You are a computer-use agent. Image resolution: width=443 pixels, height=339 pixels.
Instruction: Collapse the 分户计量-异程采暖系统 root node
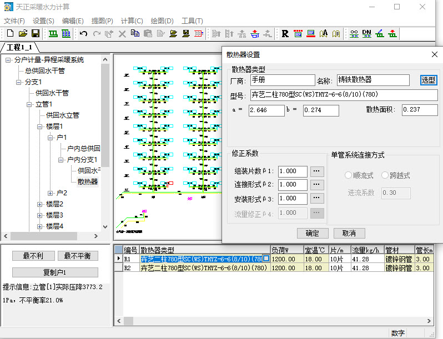(x=8, y=60)
